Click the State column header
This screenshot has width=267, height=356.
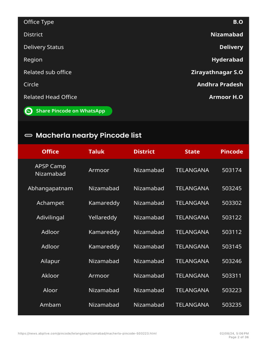(x=192, y=152)
